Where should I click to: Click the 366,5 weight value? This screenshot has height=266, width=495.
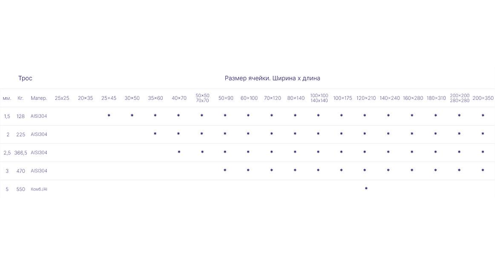(20, 153)
